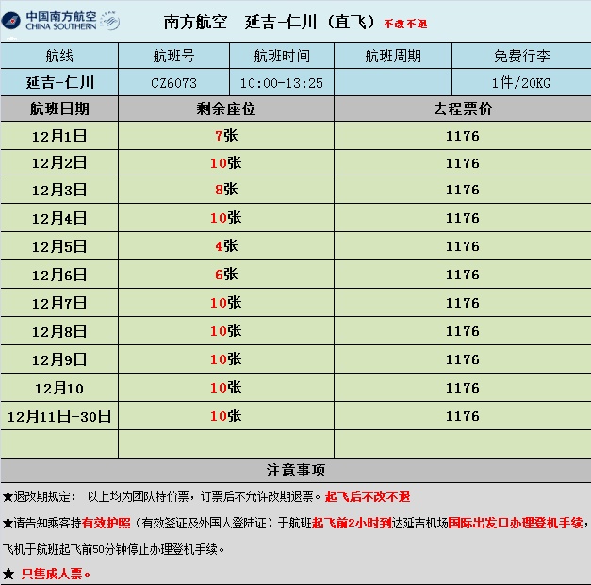Select flight time 10:00-13:25
Viewport: 591px width, 585px height.
(x=282, y=83)
